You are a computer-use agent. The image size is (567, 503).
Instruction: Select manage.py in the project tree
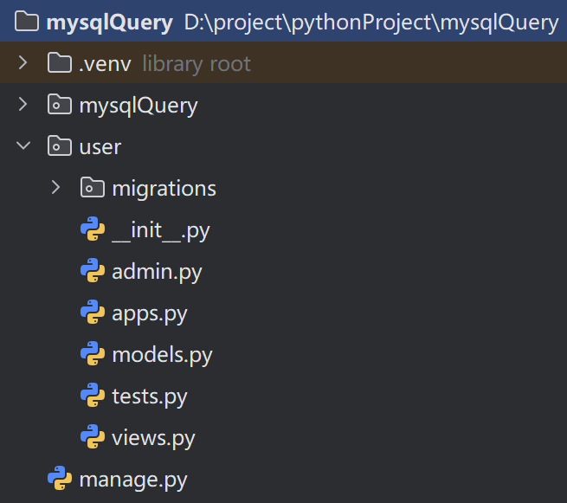(x=132, y=479)
